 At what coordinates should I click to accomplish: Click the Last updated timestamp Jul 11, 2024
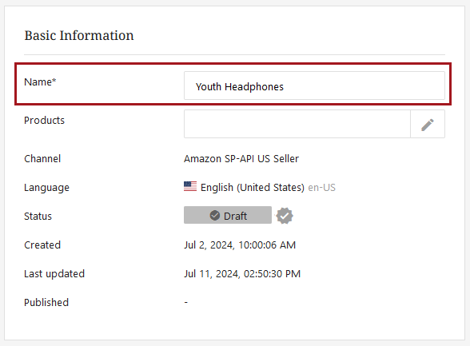(242, 274)
